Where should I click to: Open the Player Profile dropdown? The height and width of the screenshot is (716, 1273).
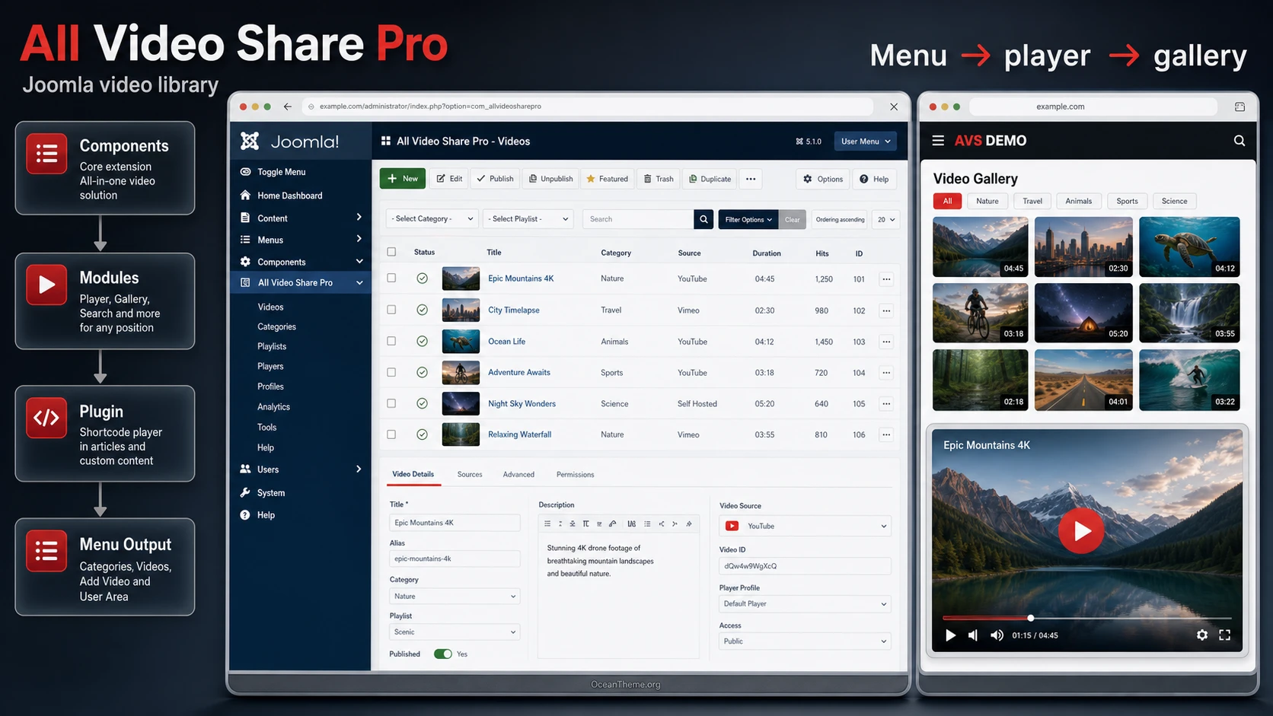805,604
